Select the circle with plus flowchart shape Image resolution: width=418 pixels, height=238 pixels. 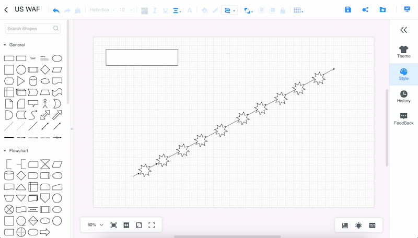tap(21, 232)
